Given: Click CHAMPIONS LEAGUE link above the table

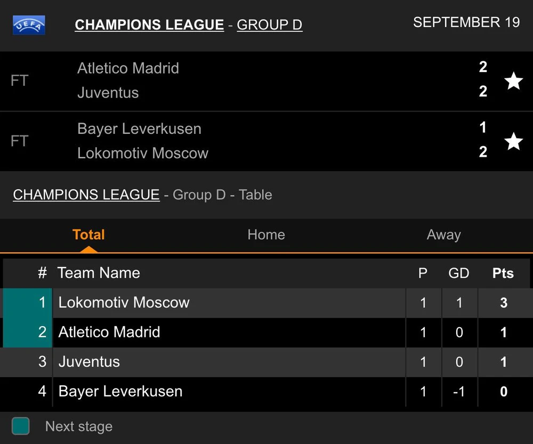Looking at the screenshot, I should [86, 195].
